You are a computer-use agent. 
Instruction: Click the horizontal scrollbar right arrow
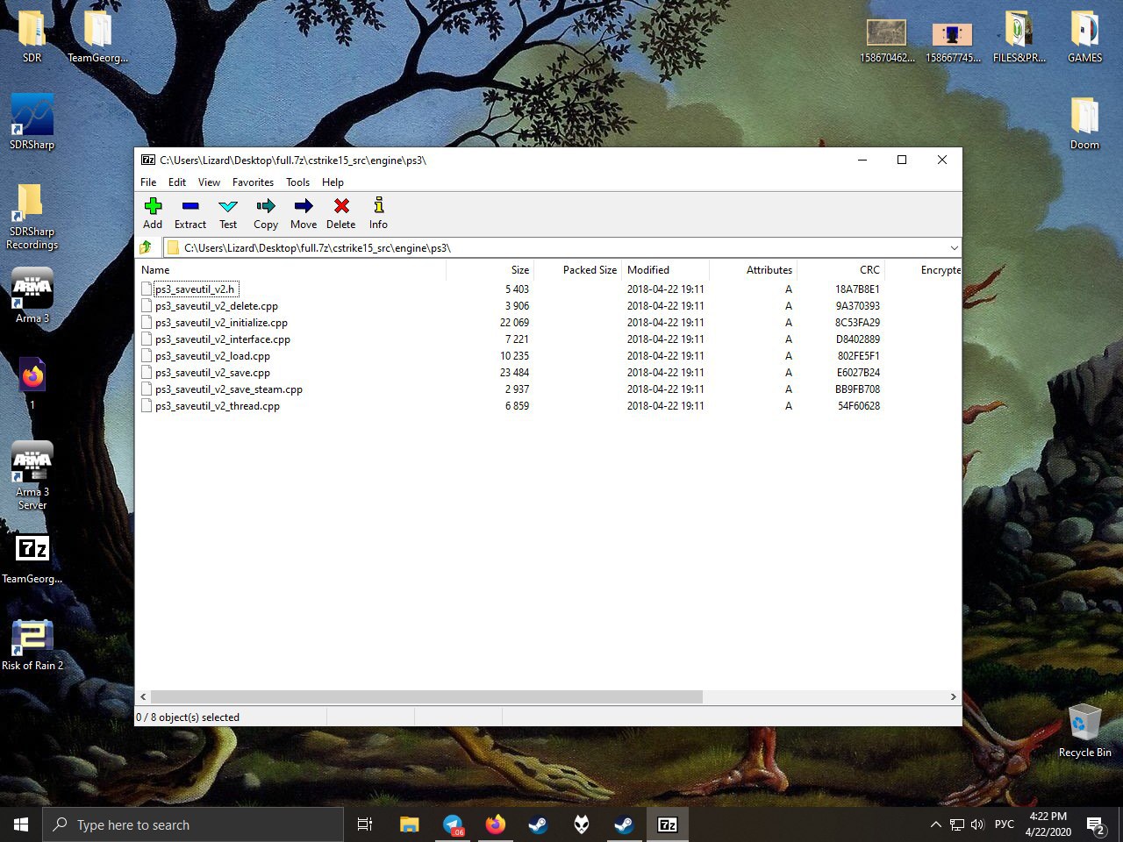pos(953,696)
